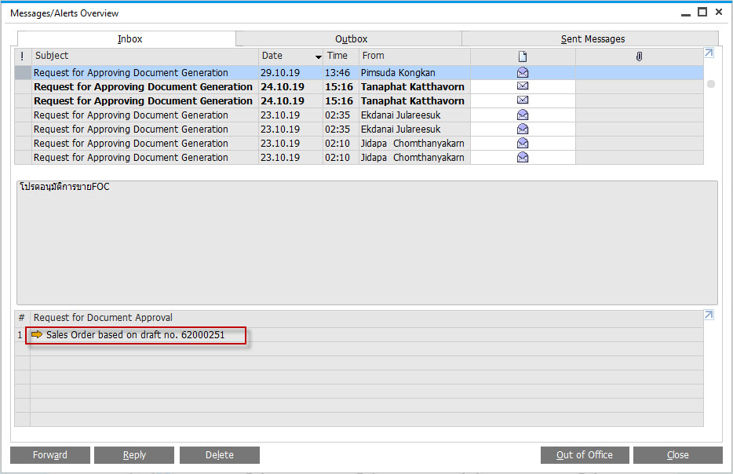Click the date 29.10.19 in the inbox
The height and width of the screenshot is (474, 733).
280,73
